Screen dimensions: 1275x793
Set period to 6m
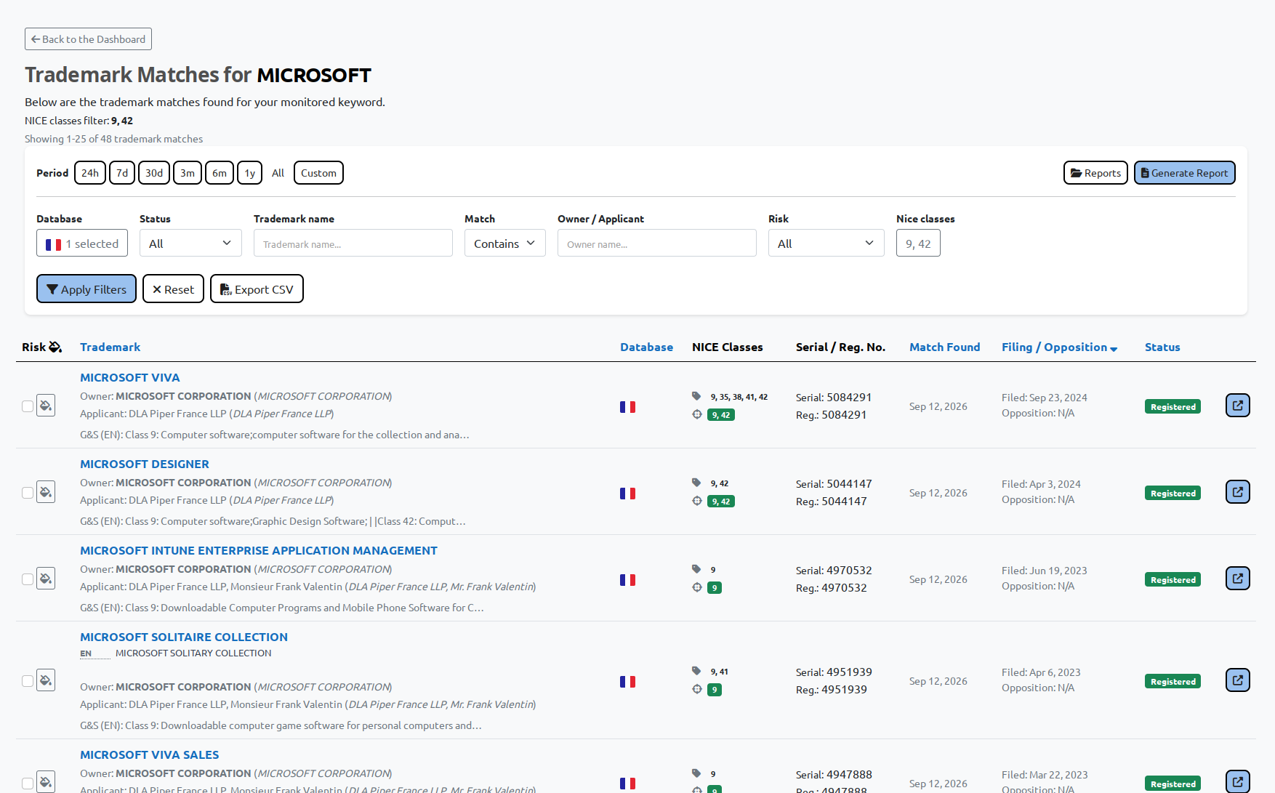click(x=220, y=173)
